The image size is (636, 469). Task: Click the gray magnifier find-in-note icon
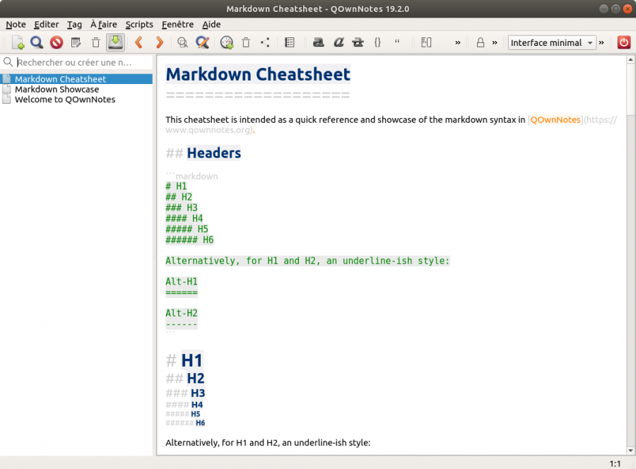click(x=182, y=42)
